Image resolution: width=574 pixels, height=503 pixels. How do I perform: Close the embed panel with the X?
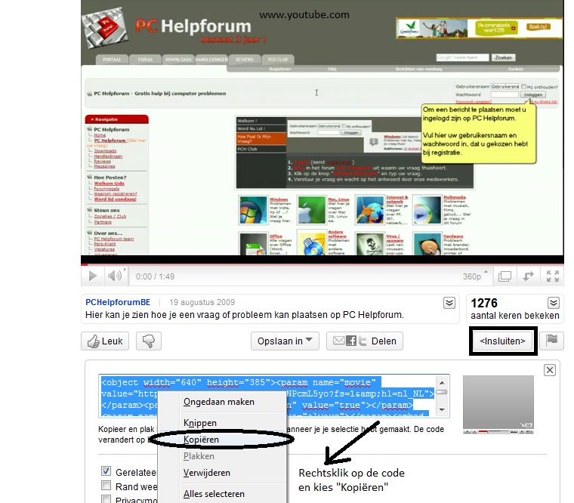(550, 370)
